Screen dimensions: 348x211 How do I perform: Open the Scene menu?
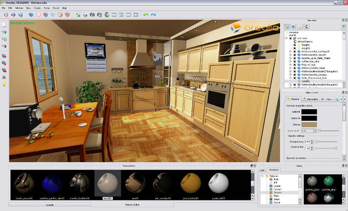[x=47, y=8]
